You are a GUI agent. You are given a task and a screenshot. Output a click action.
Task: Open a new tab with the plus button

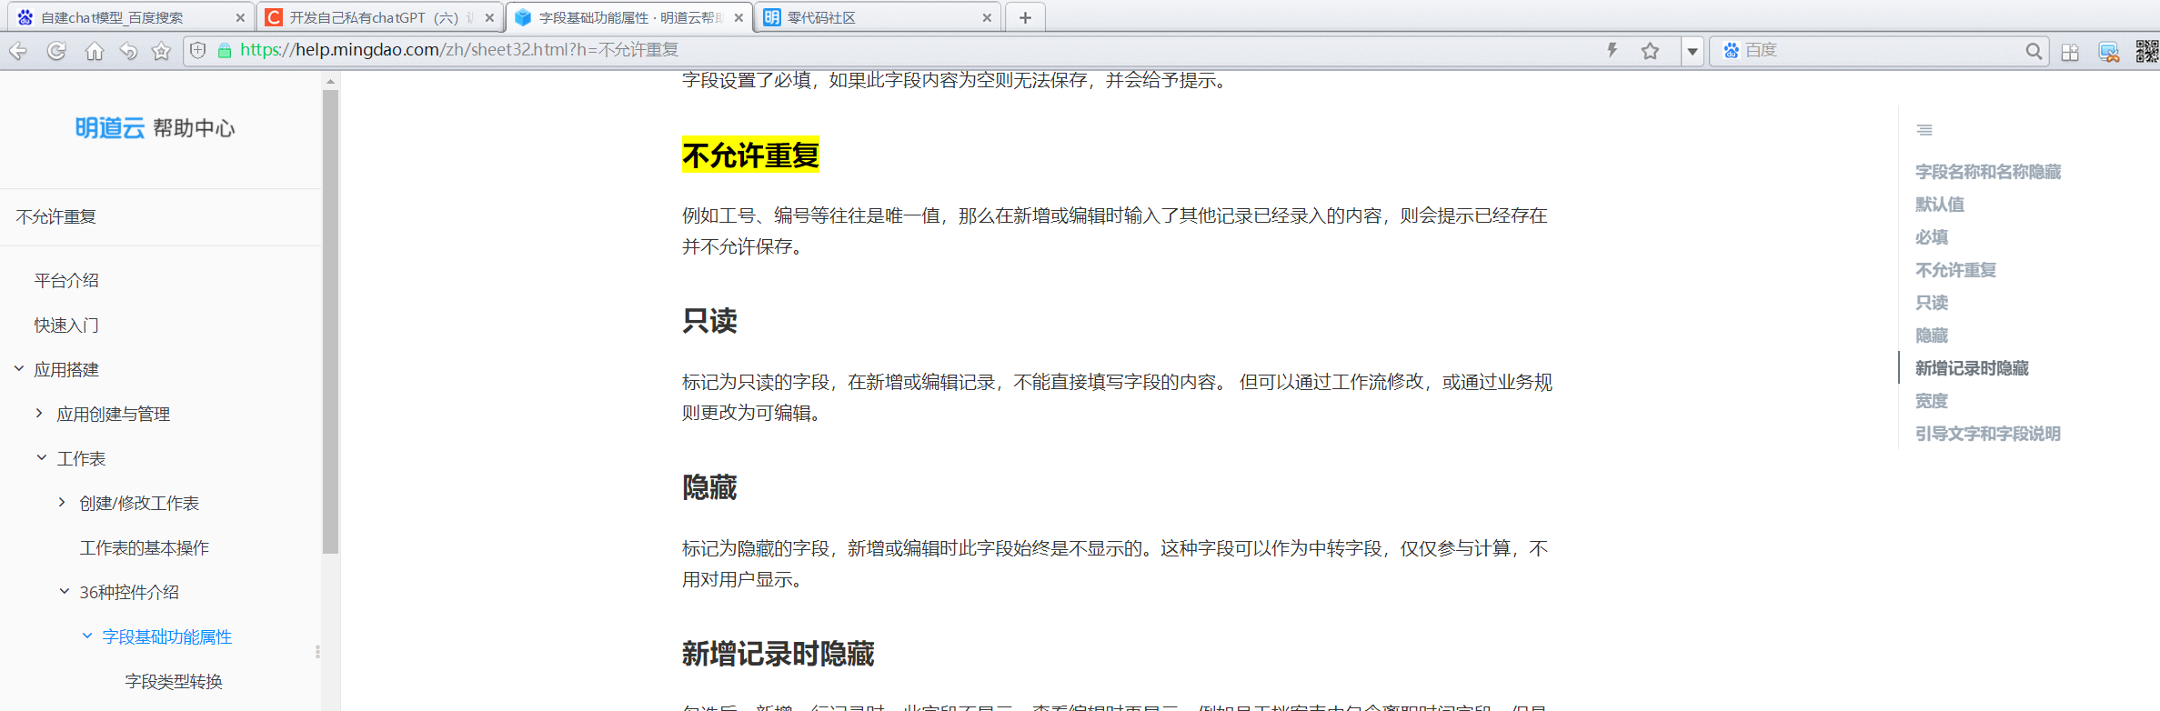click(x=1025, y=17)
